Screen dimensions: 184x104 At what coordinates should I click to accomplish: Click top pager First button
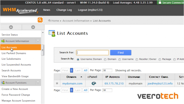[65, 70]
